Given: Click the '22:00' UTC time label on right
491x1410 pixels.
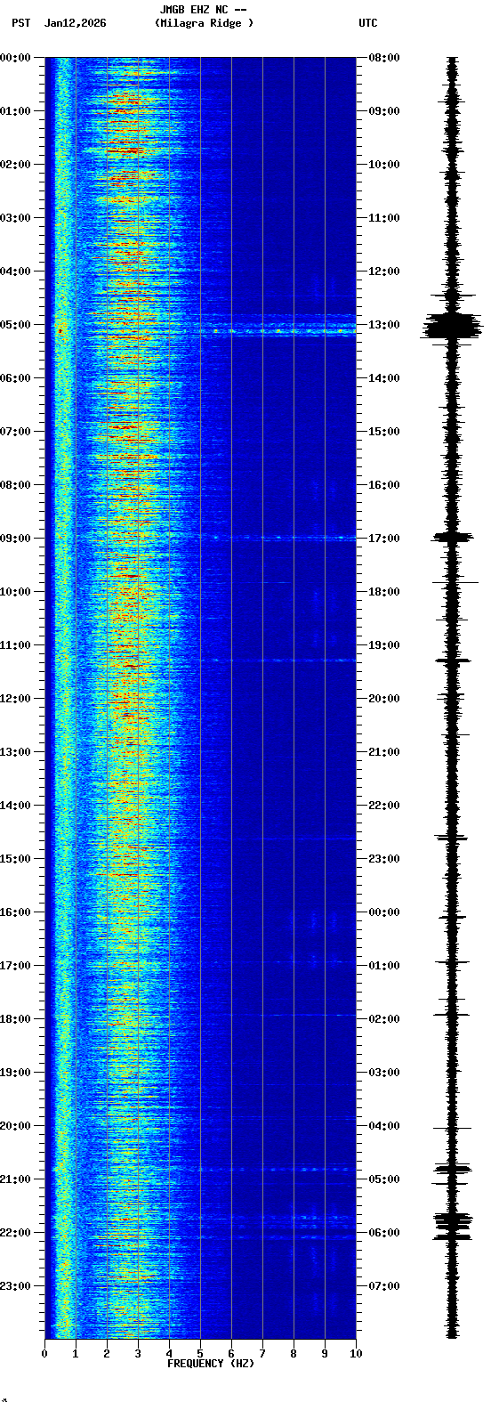Looking at the screenshot, I should point(384,806).
